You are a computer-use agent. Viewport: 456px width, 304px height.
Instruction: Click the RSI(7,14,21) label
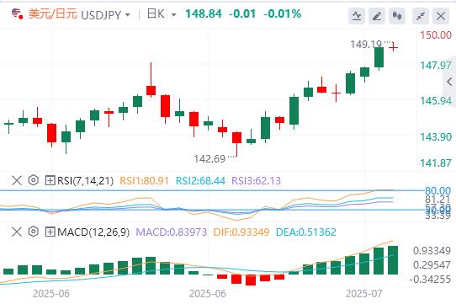(85, 181)
